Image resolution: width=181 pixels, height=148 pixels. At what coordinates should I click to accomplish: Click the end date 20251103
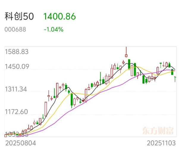click(x=161, y=143)
